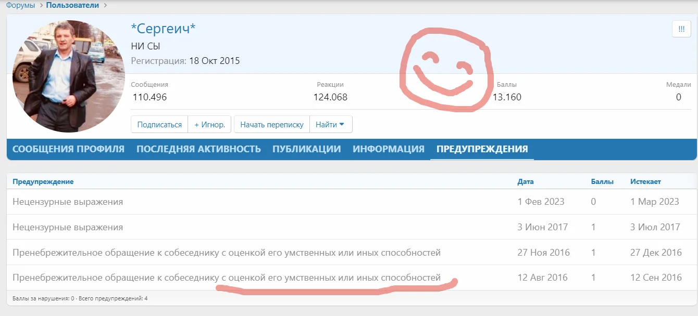Select the Предупреждения tab

click(x=482, y=149)
